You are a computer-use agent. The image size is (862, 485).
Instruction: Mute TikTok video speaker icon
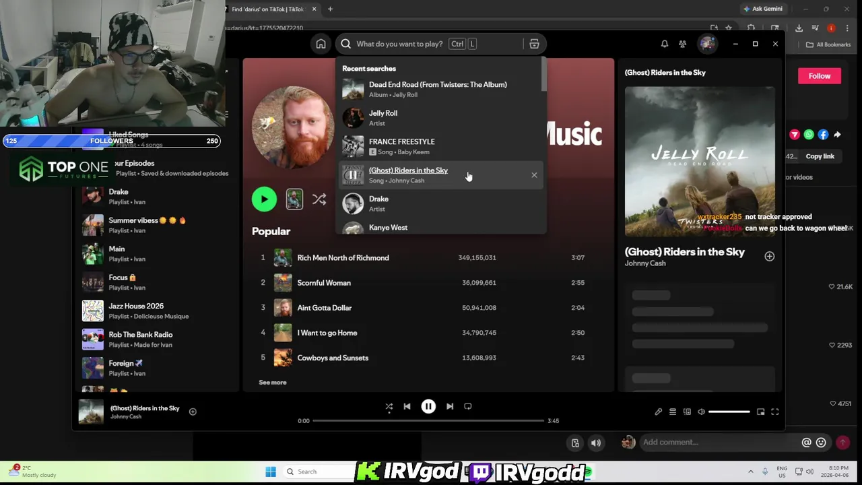(596, 443)
